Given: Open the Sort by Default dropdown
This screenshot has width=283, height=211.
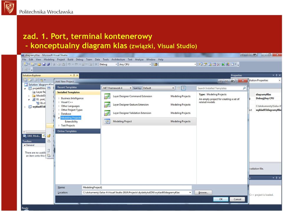Looking at the screenshot, I should pos(159,88).
